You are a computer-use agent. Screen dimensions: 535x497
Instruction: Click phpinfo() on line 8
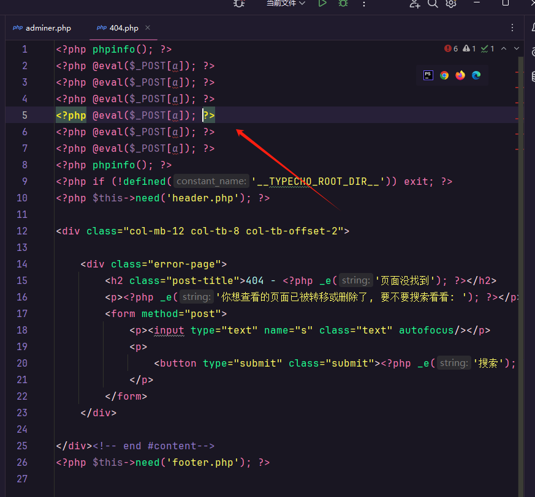tap(120, 165)
